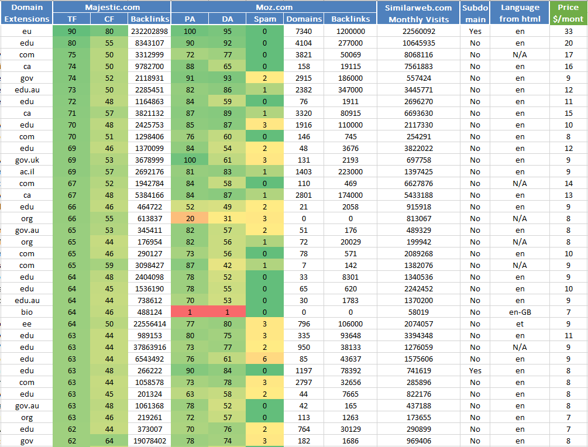
Task: Select the 'gov.uk' domain extension cell
Action: coord(27,160)
